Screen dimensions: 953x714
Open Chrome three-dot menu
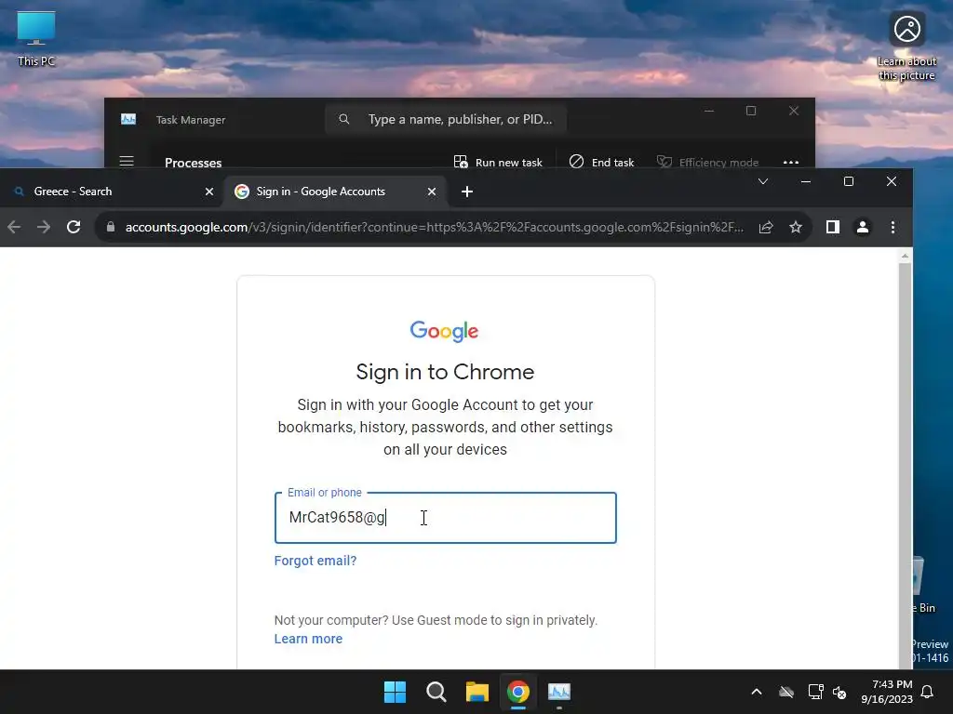pos(893,227)
